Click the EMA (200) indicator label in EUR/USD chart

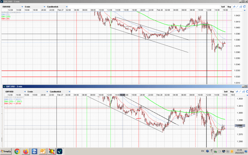6,17
